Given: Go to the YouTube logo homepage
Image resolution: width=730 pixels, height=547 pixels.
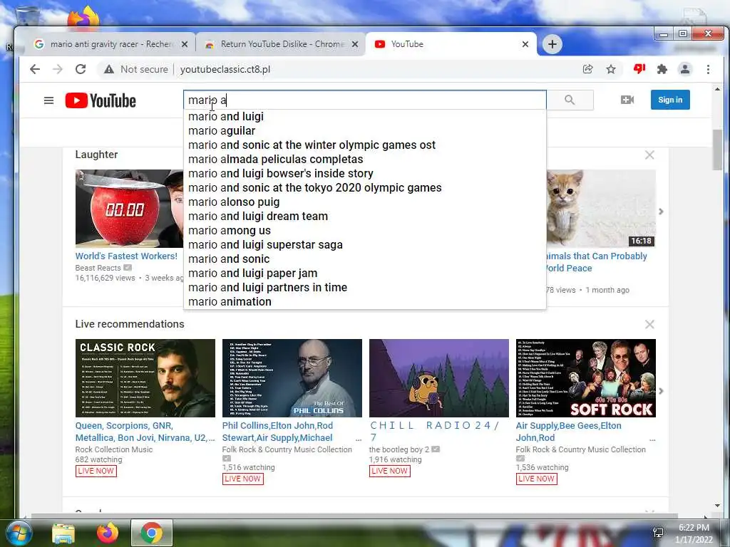Looking at the screenshot, I should 101,100.
